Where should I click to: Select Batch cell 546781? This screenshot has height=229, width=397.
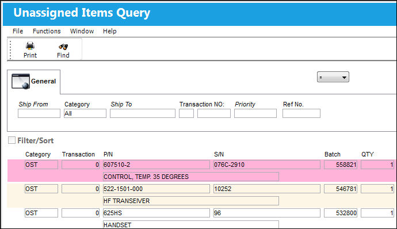click(x=341, y=189)
